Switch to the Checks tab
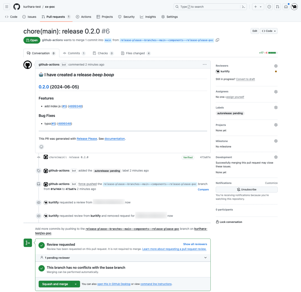The image size is (301, 292). tap(103, 53)
